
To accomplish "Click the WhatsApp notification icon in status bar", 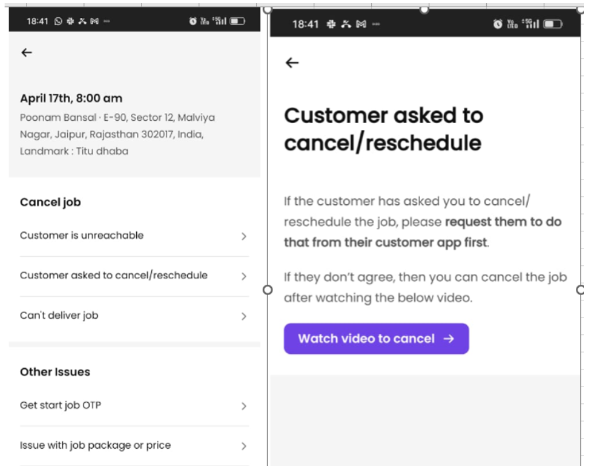I will tap(58, 21).
